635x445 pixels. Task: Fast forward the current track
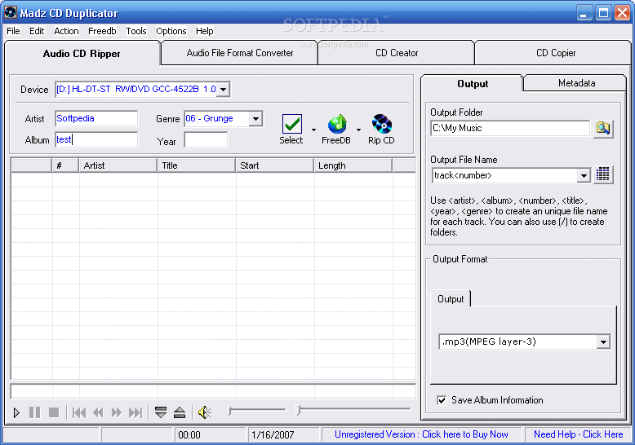116,412
